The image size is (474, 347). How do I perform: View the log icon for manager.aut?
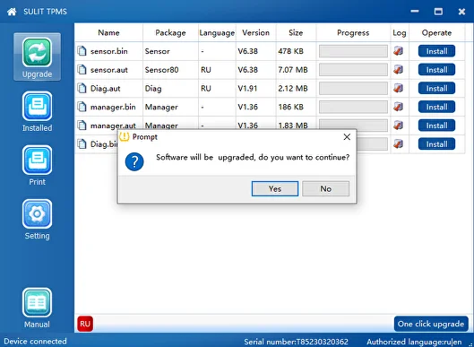pos(398,126)
